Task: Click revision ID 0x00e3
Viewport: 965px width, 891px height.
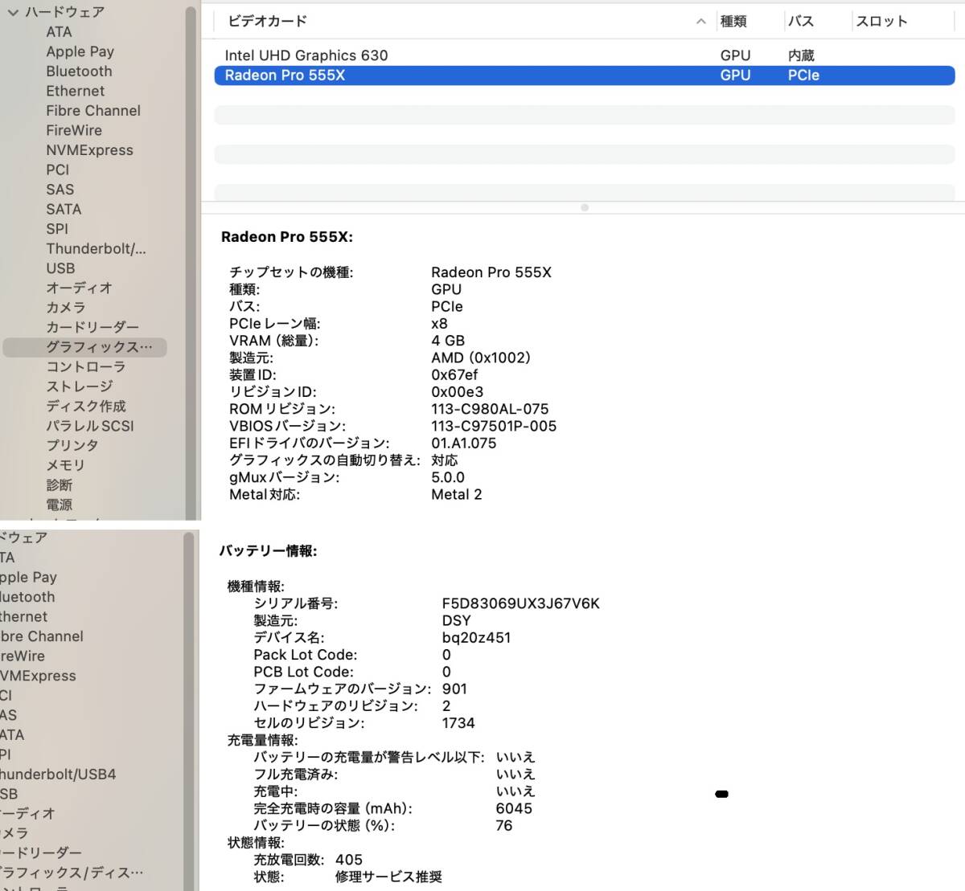Action: pos(458,392)
